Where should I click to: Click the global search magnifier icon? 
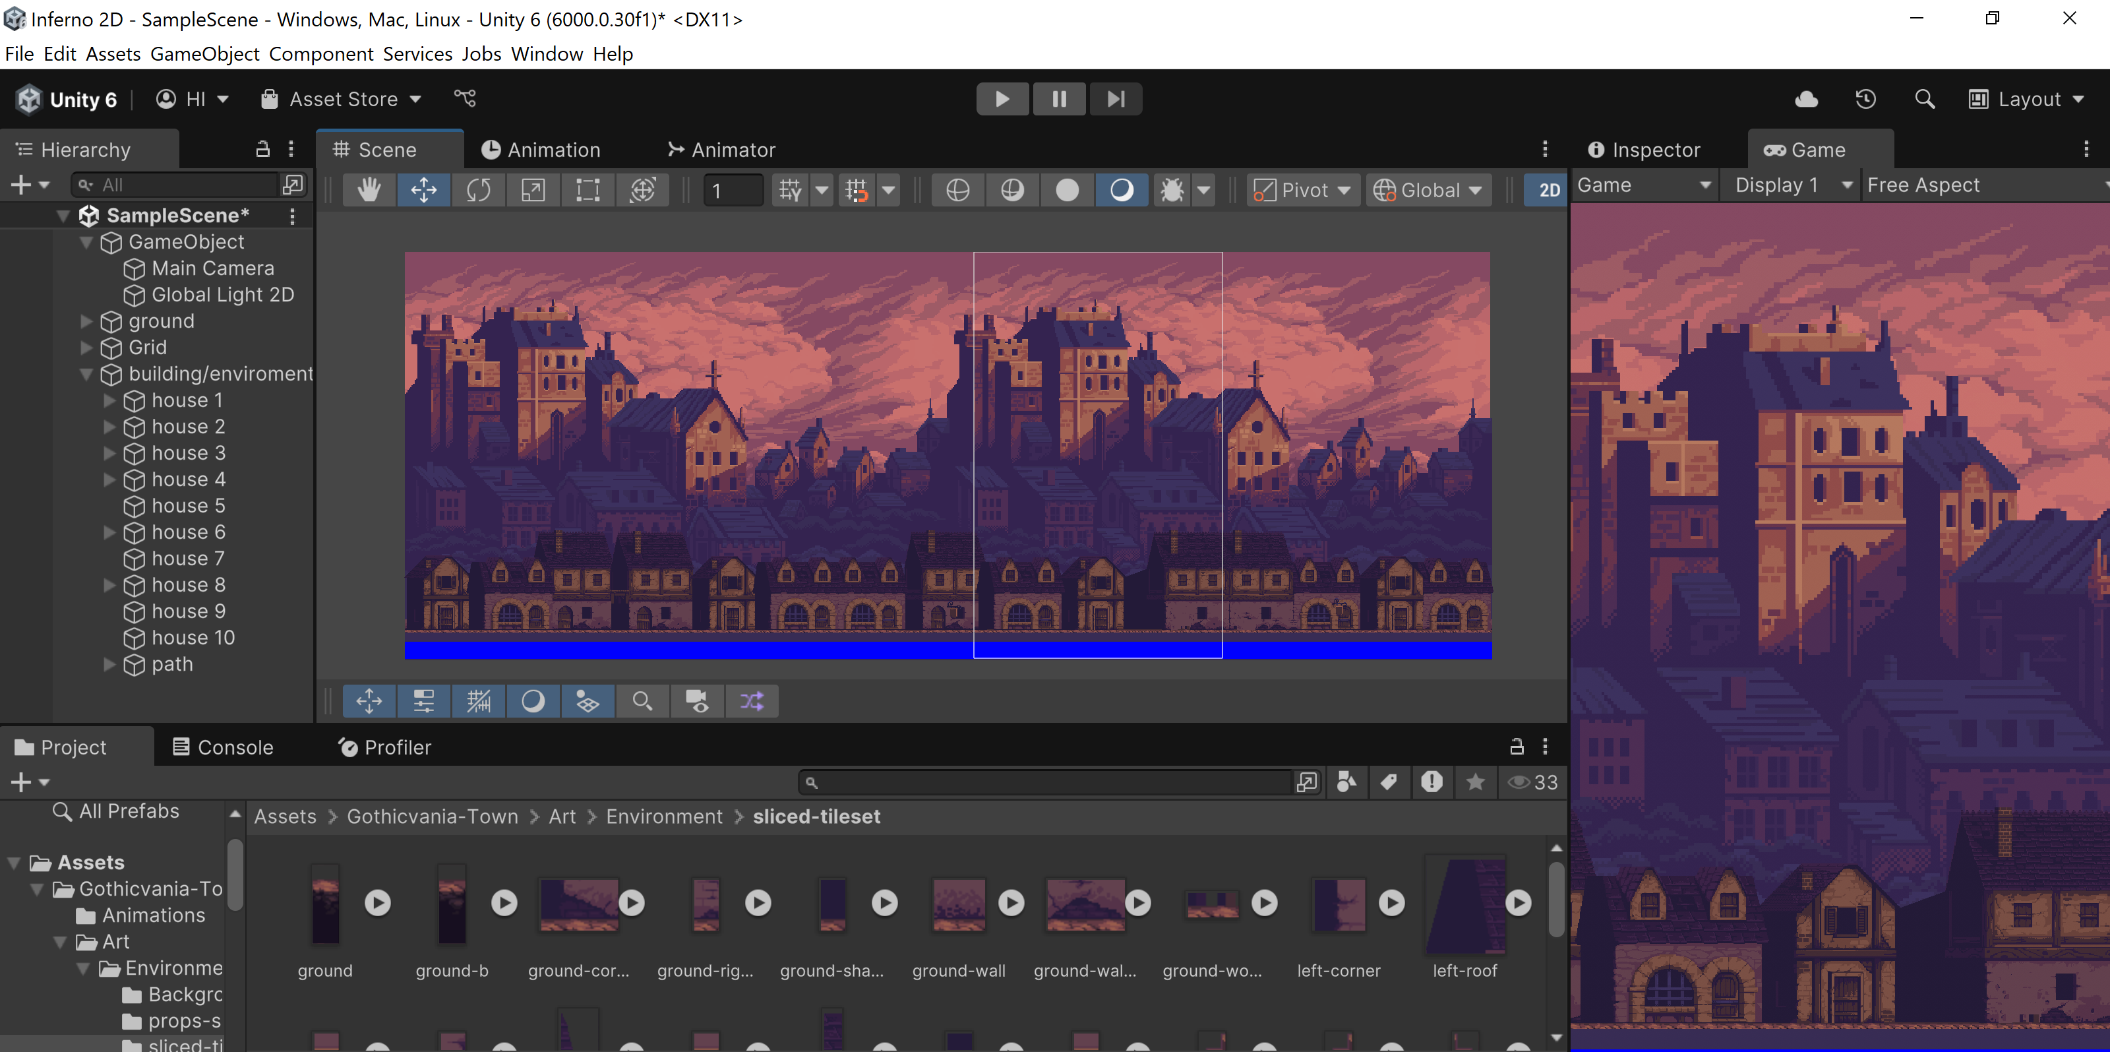pyautogui.click(x=1924, y=99)
